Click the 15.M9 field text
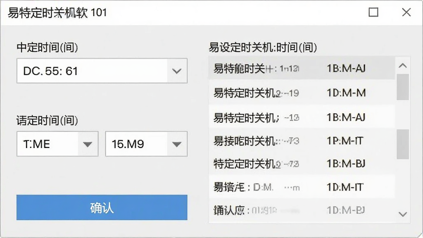The height and width of the screenshot is (238, 423). pos(128,144)
